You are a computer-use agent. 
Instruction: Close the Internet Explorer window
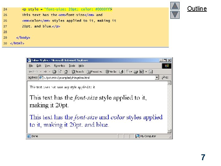pyautogui.click(x=169, y=60)
